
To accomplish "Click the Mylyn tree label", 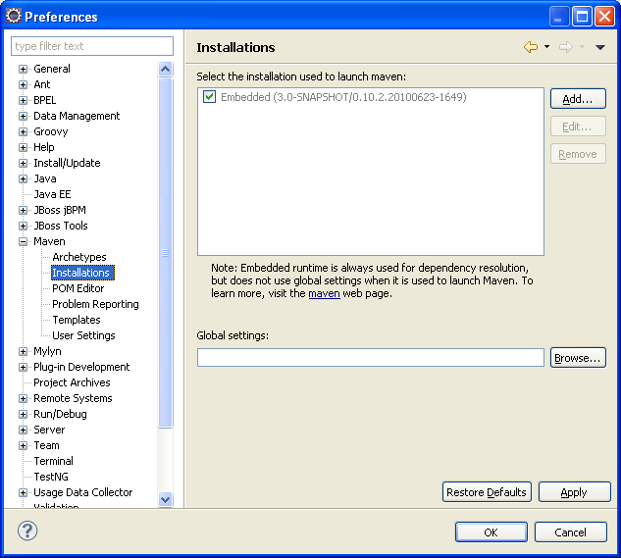I will [47, 351].
